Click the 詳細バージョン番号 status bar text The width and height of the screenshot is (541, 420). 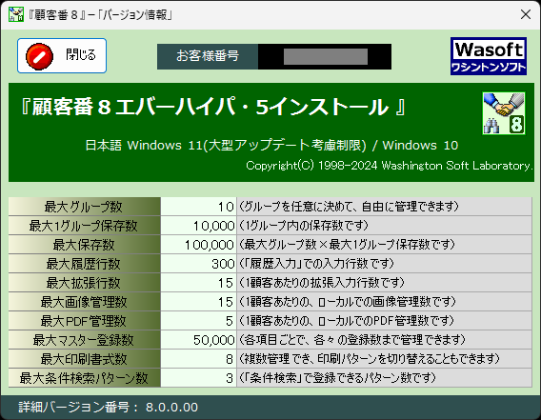tap(108, 408)
